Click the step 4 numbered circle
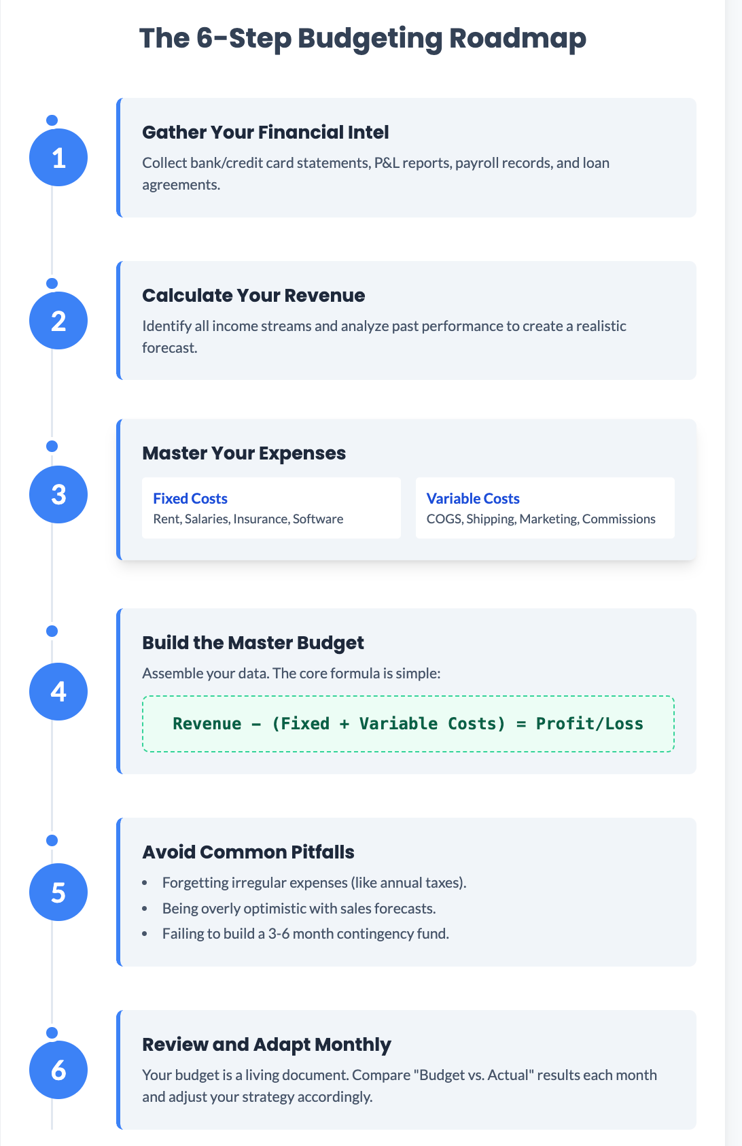This screenshot has height=1146, width=742. 58,691
